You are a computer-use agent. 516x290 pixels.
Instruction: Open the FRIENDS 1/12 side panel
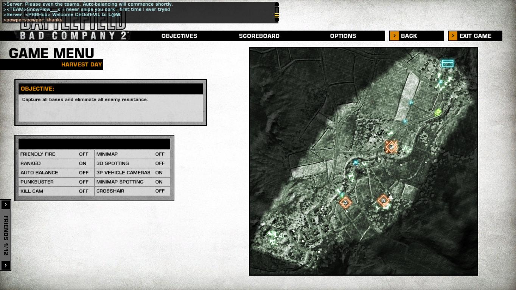6,235
